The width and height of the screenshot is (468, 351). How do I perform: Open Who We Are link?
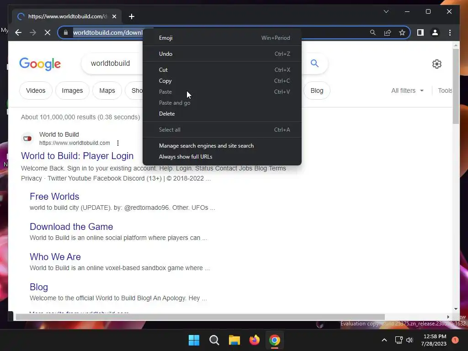point(55,257)
